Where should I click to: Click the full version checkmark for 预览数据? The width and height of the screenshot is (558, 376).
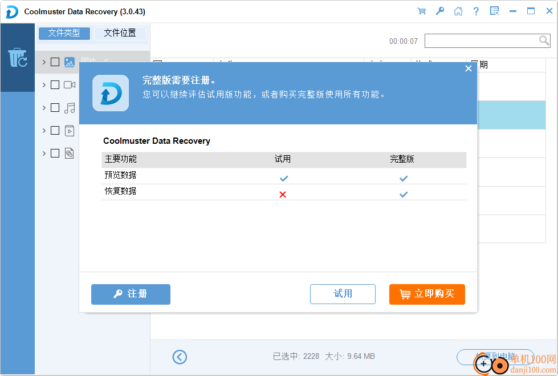click(x=403, y=178)
